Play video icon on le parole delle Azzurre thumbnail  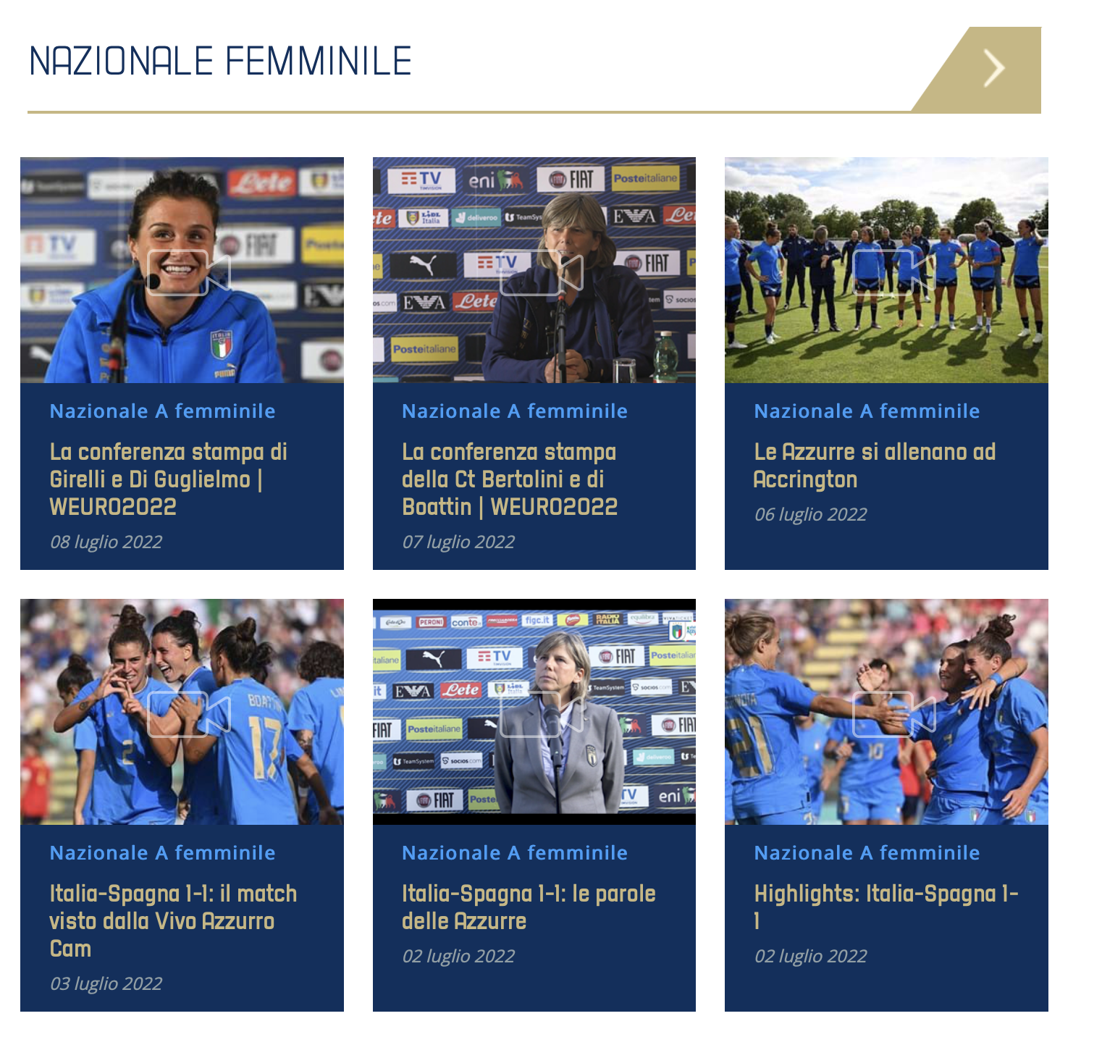tap(541, 714)
